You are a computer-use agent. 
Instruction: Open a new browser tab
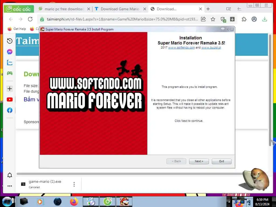(x=208, y=9)
